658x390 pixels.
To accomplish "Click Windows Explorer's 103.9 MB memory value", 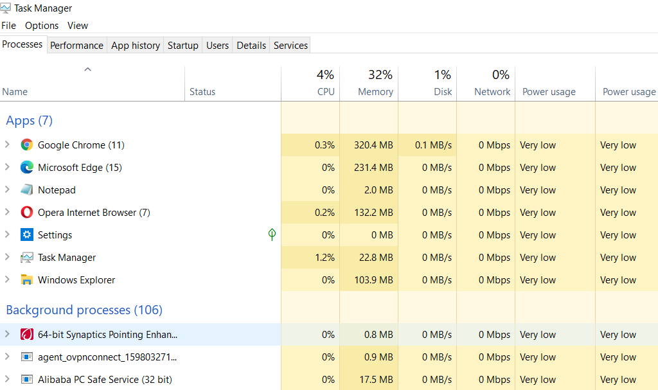I will point(373,280).
